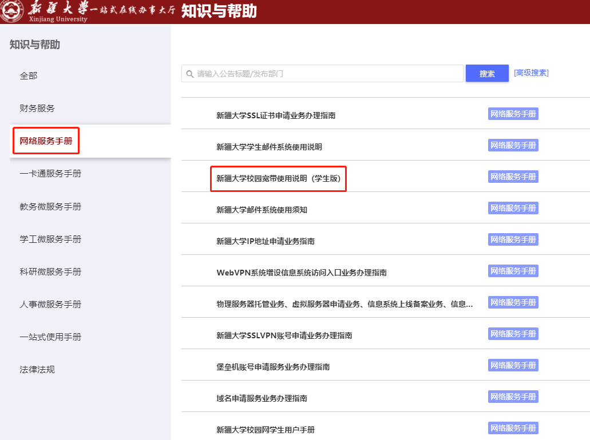Screen dimensions: 590x440
Task: Select 一卡通服务手册 category
Action: [50, 174]
